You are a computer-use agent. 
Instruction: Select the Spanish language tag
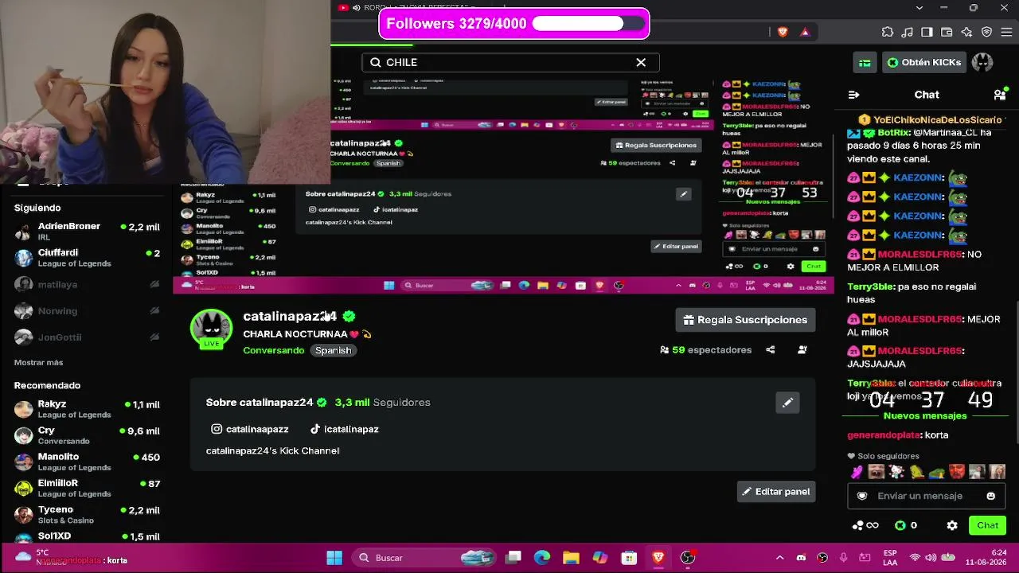(333, 350)
